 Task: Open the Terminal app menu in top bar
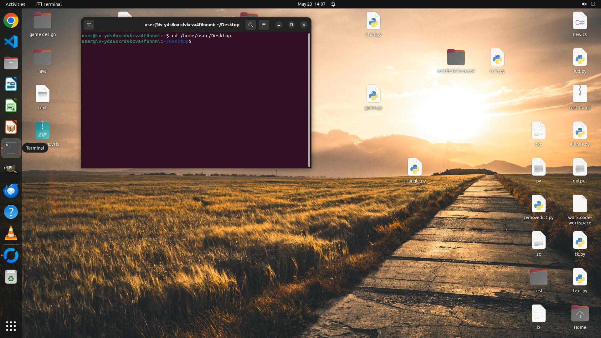[x=49, y=4]
